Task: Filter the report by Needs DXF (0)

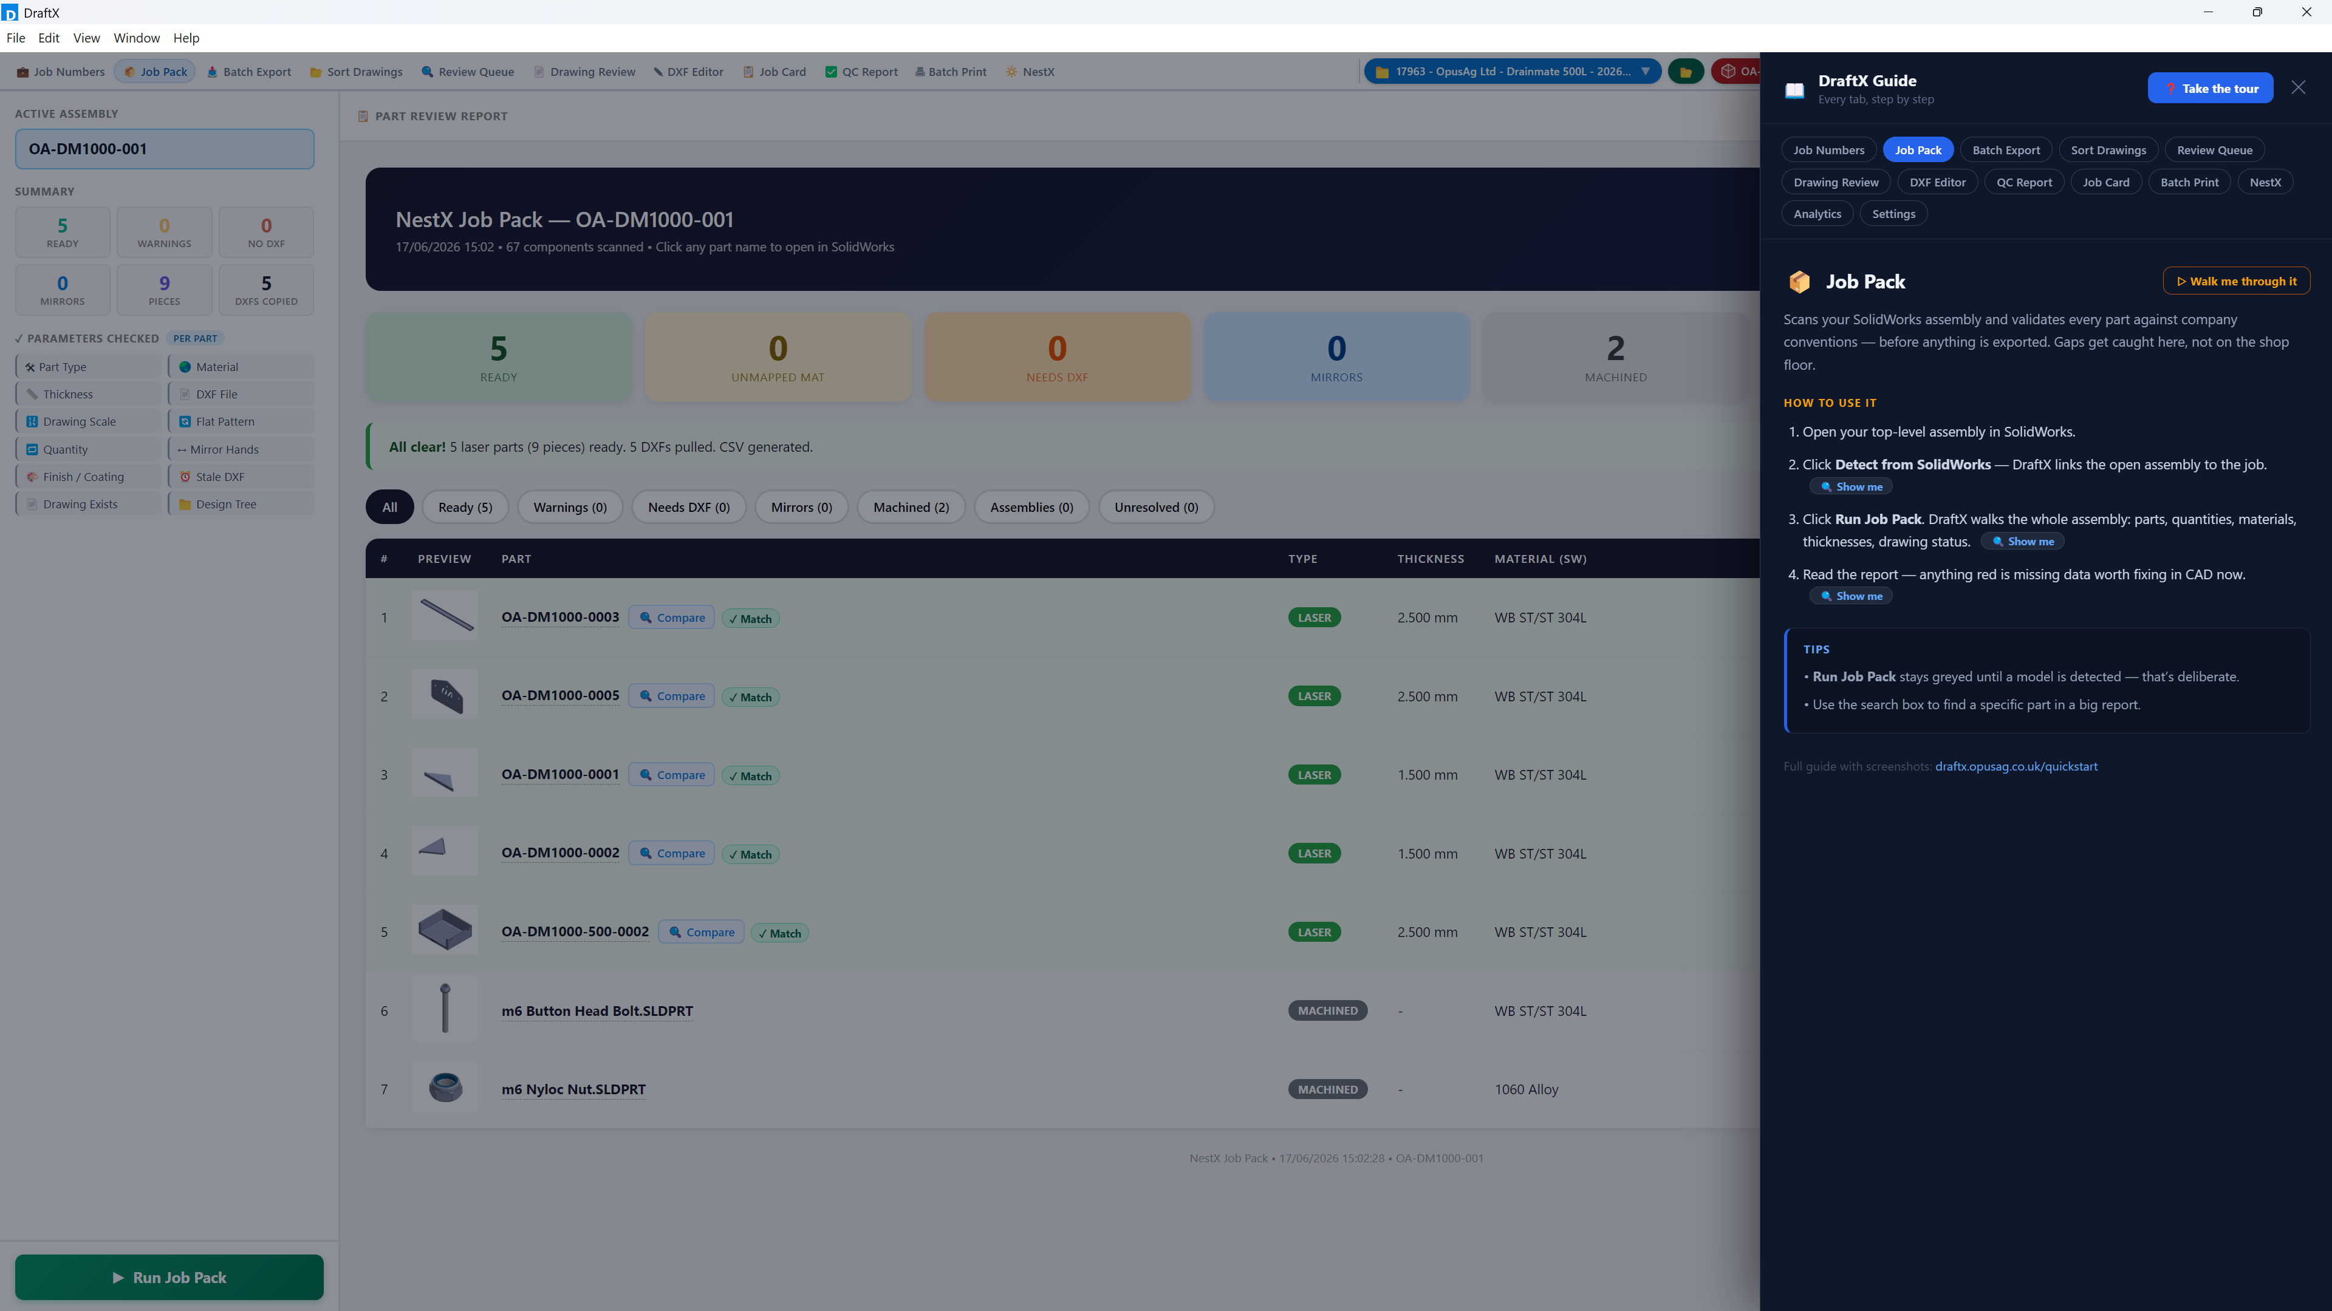Action: [x=689, y=508]
